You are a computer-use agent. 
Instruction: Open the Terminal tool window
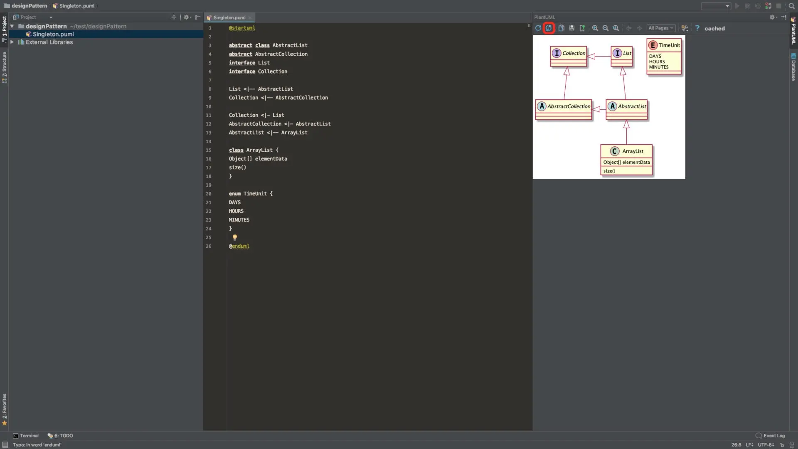point(26,436)
